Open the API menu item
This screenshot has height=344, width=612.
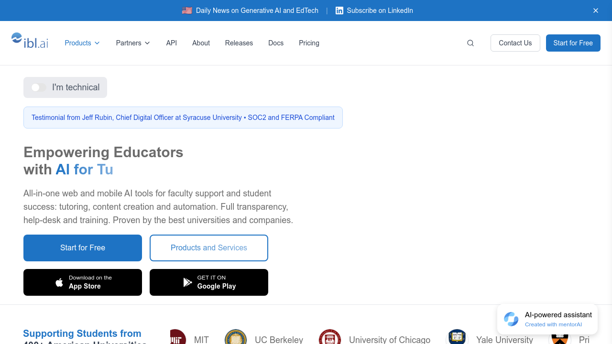pyautogui.click(x=172, y=43)
